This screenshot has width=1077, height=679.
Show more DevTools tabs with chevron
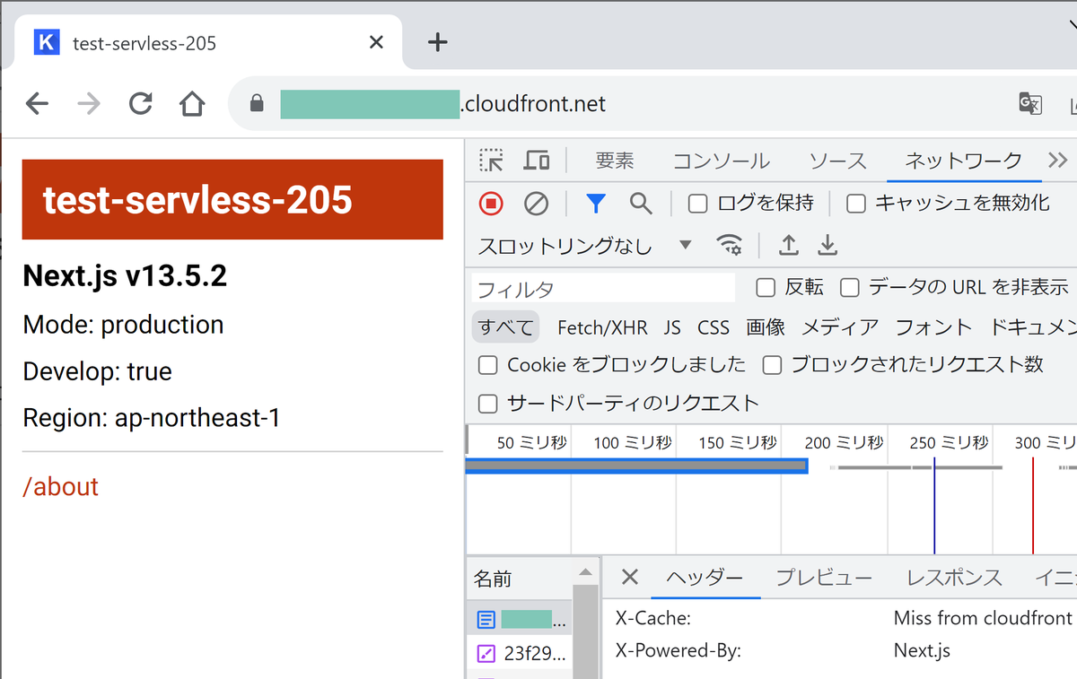click(x=1057, y=161)
